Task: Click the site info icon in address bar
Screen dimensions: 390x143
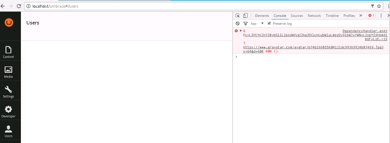Action: (28, 6)
